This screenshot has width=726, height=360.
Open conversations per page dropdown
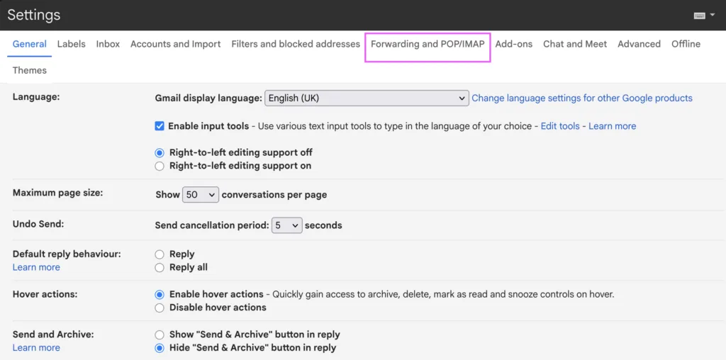click(201, 195)
